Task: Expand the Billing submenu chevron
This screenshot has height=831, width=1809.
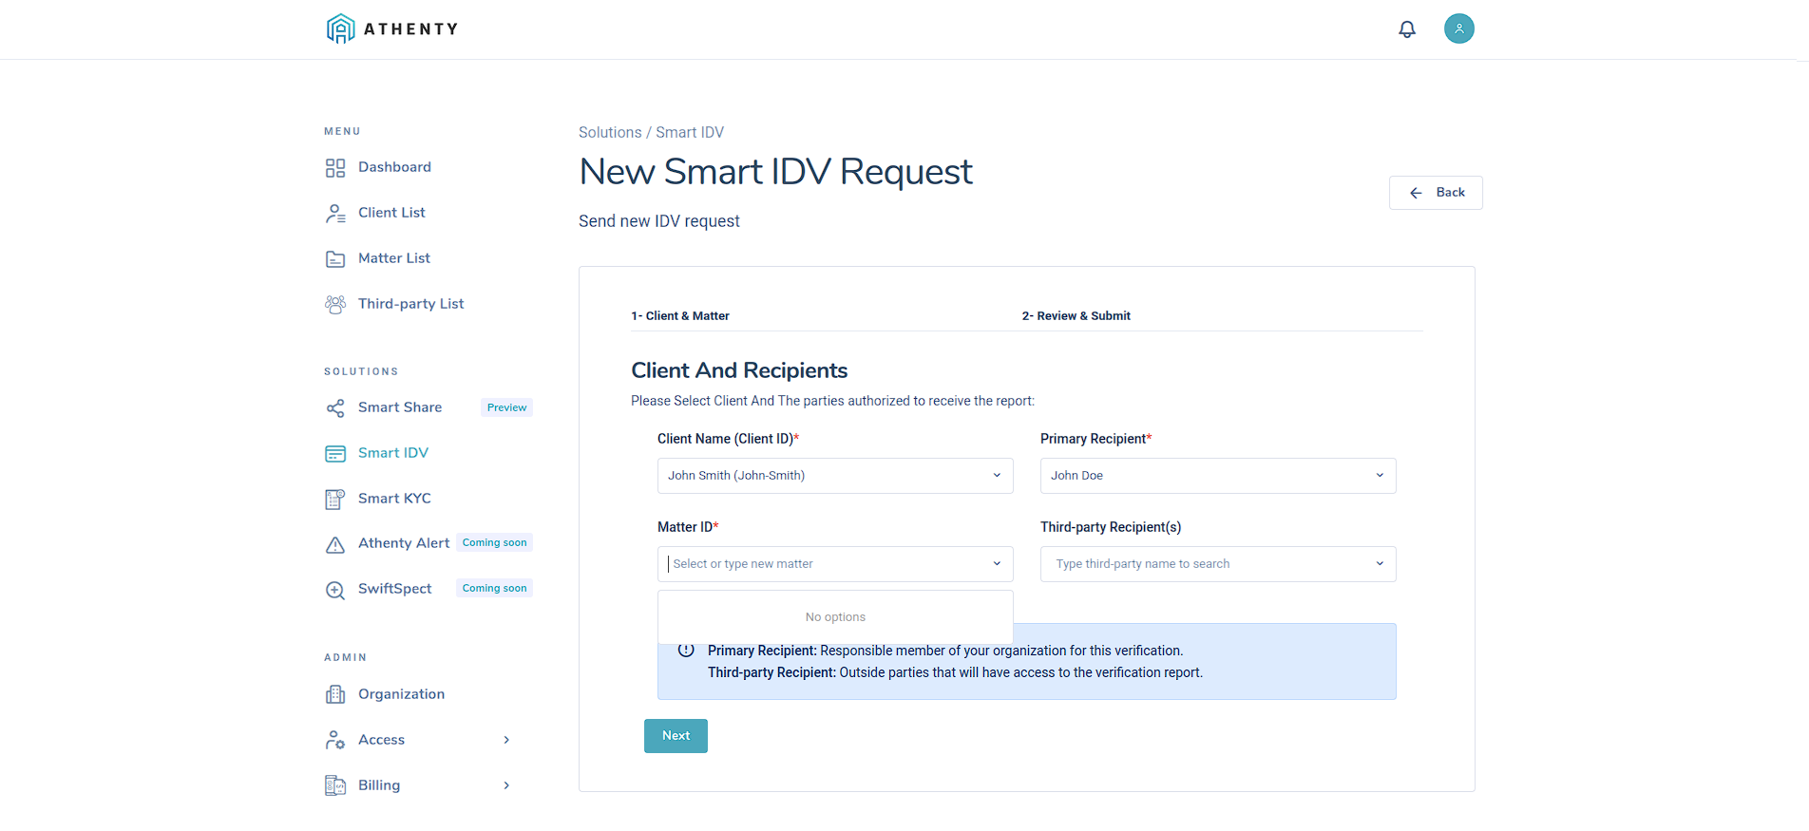Action: (506, 785)
